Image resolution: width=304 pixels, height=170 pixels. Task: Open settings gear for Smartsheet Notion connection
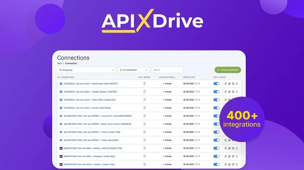[233, 148]
